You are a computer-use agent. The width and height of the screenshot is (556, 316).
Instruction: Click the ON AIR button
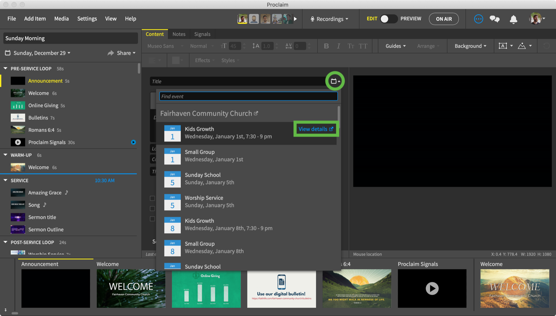click(444, 19)
